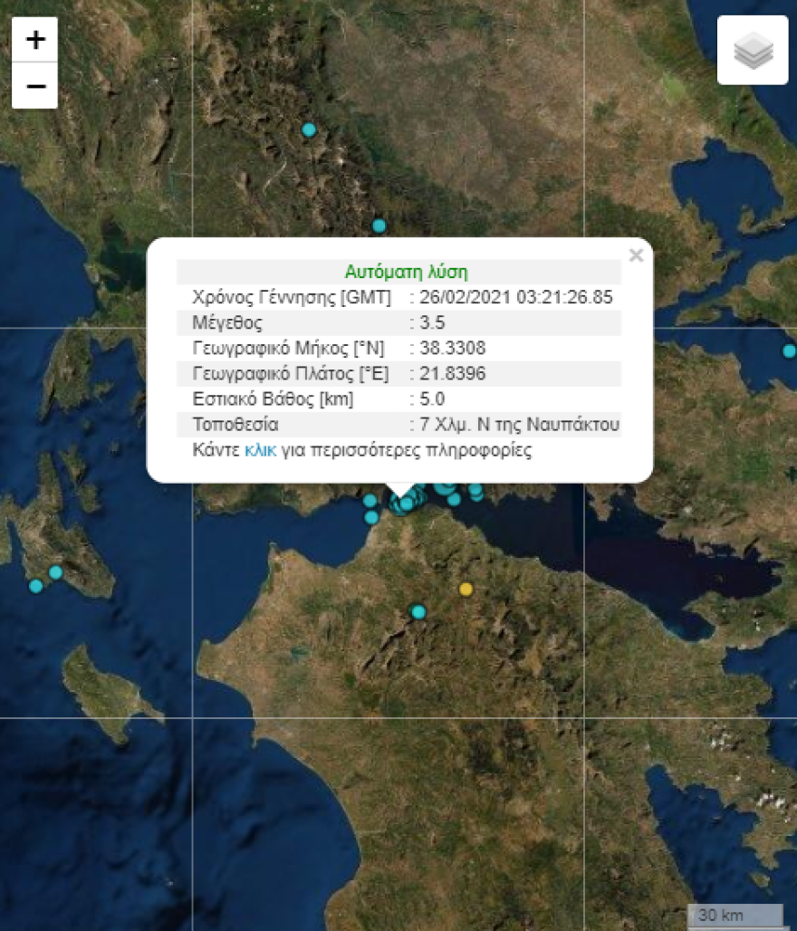Screen dimensions: 797x931
Task: Click the northernmost cyan earthquake marker
Action: click(309, 130)
